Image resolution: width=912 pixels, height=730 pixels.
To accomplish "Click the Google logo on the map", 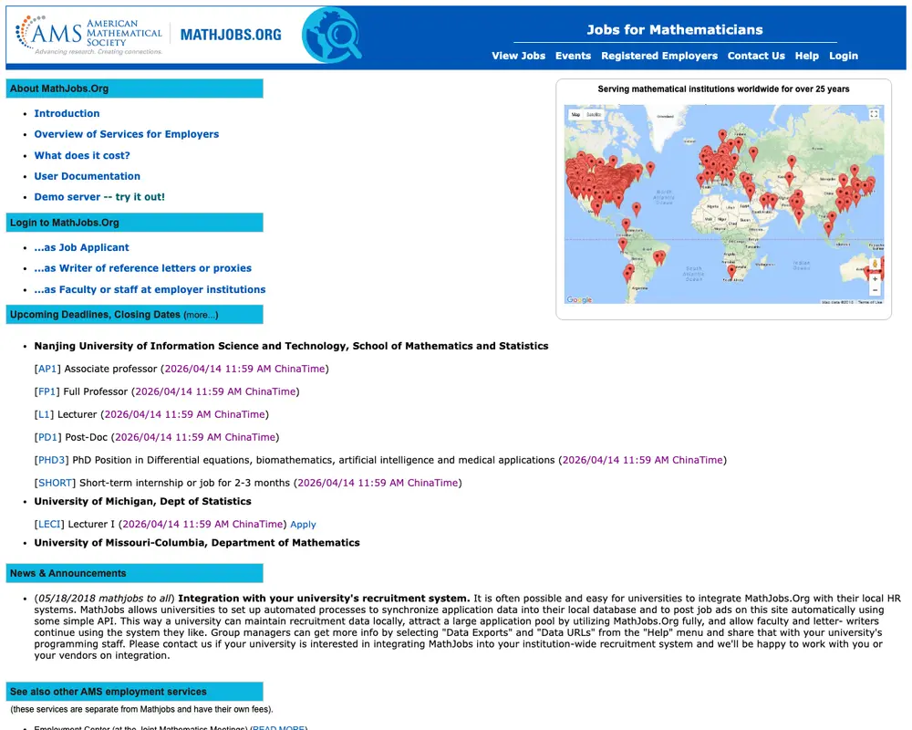I will [x=579, y=299].
